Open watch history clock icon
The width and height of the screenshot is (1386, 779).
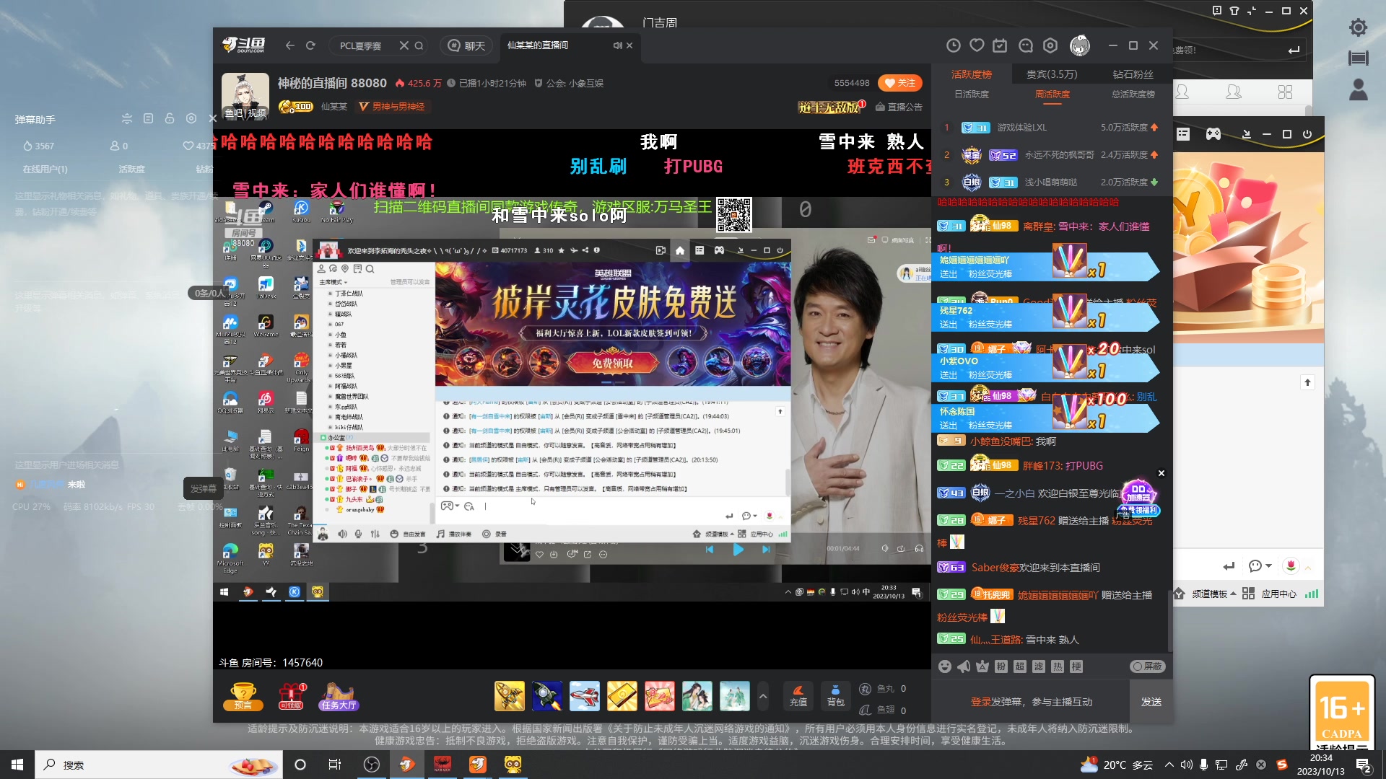click(x=954, y=45)
